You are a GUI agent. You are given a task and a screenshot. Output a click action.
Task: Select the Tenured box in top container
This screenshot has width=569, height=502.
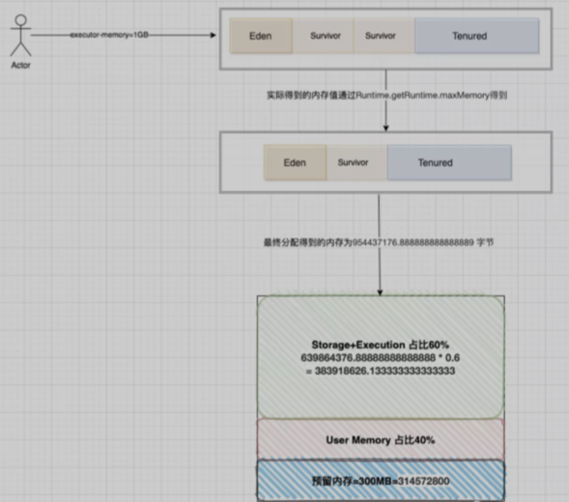[477, 36]
